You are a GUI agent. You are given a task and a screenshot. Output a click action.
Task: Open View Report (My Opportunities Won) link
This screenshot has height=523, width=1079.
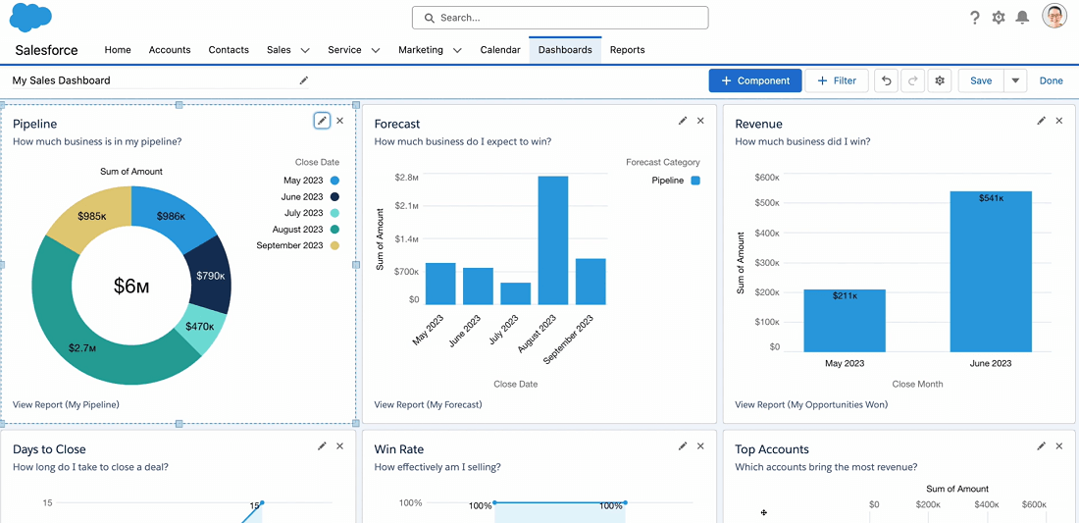pyautogui.click(x=811, y=404)
